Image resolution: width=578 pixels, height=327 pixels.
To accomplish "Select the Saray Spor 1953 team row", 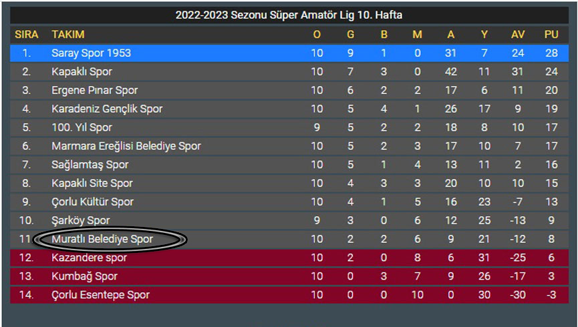I will click(x=289, y=53).
